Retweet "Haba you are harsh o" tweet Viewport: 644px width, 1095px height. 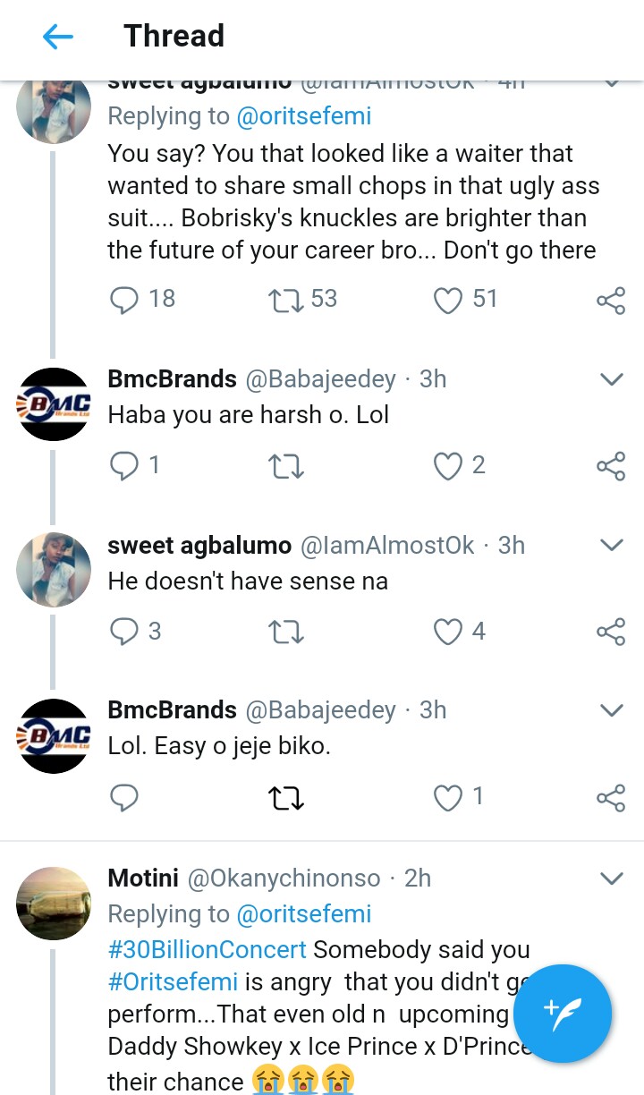286,466
